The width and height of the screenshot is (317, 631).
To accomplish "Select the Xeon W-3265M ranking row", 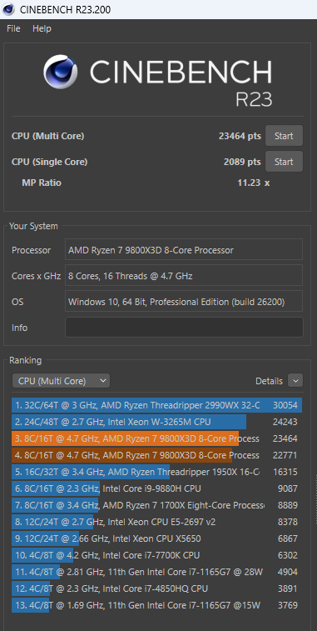I will pyautogui.click(x=156, y=422).
